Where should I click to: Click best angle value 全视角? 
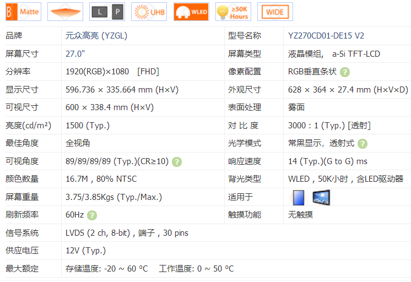click(78, 143)
